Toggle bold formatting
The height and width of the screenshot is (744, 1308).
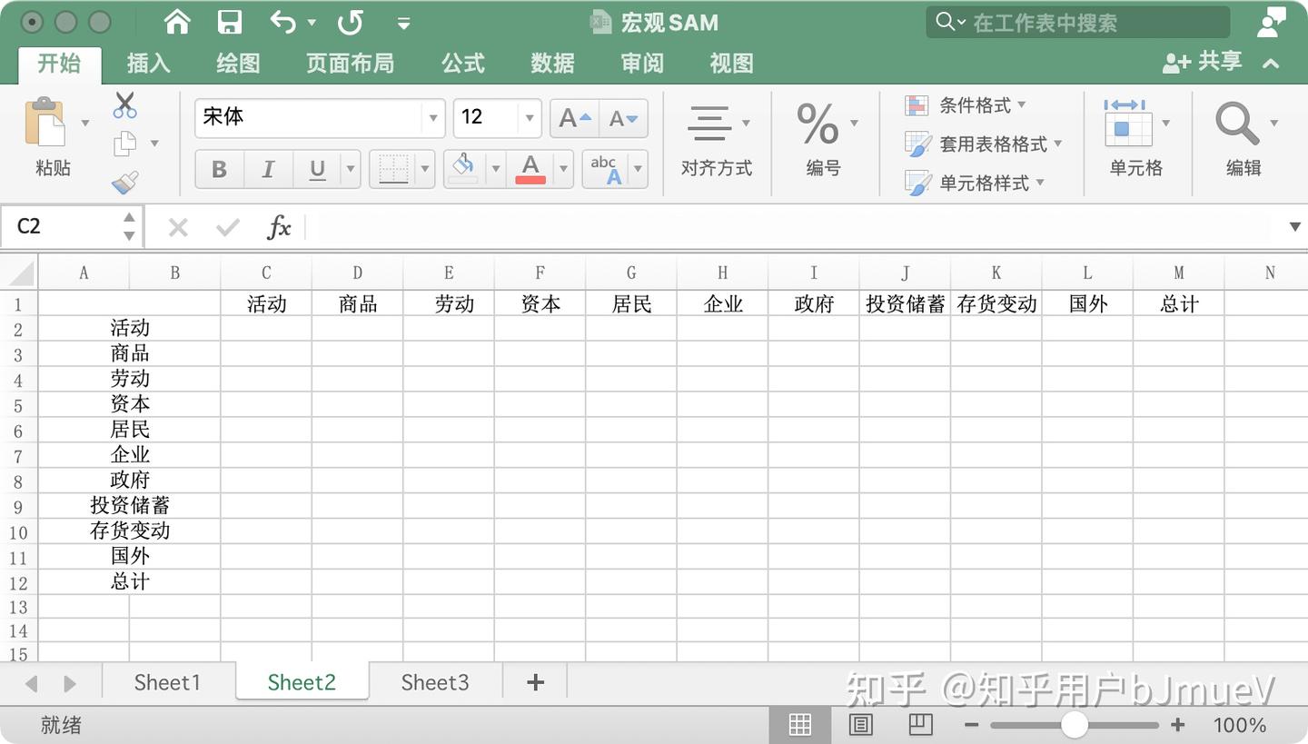pyautogui.click(x=219, y=169)
